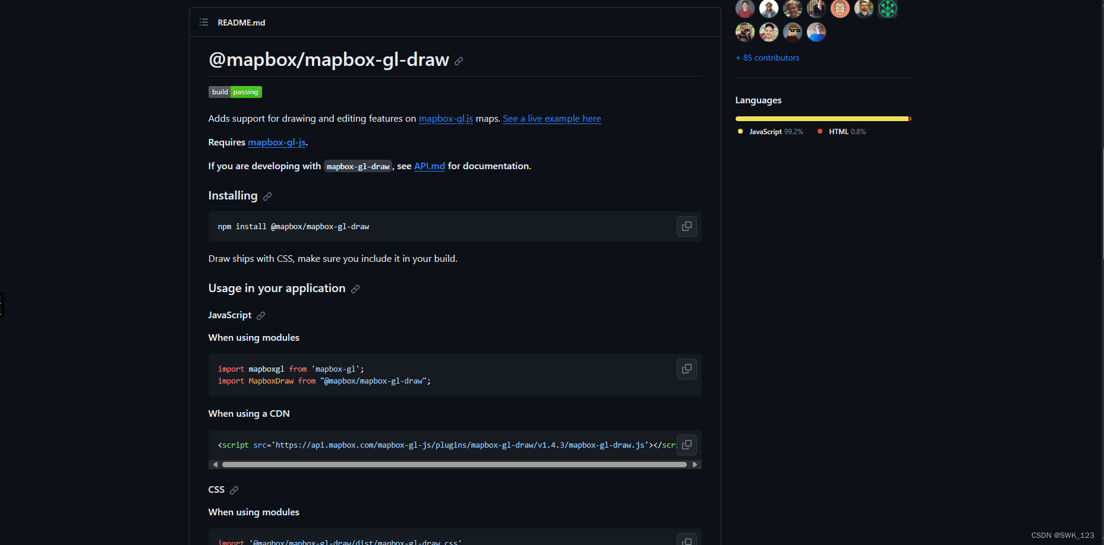This screenshot has width=1104, height=545.
Task: Click scrollbar left arrow in CDN code block
Action: tap(215, 465)
